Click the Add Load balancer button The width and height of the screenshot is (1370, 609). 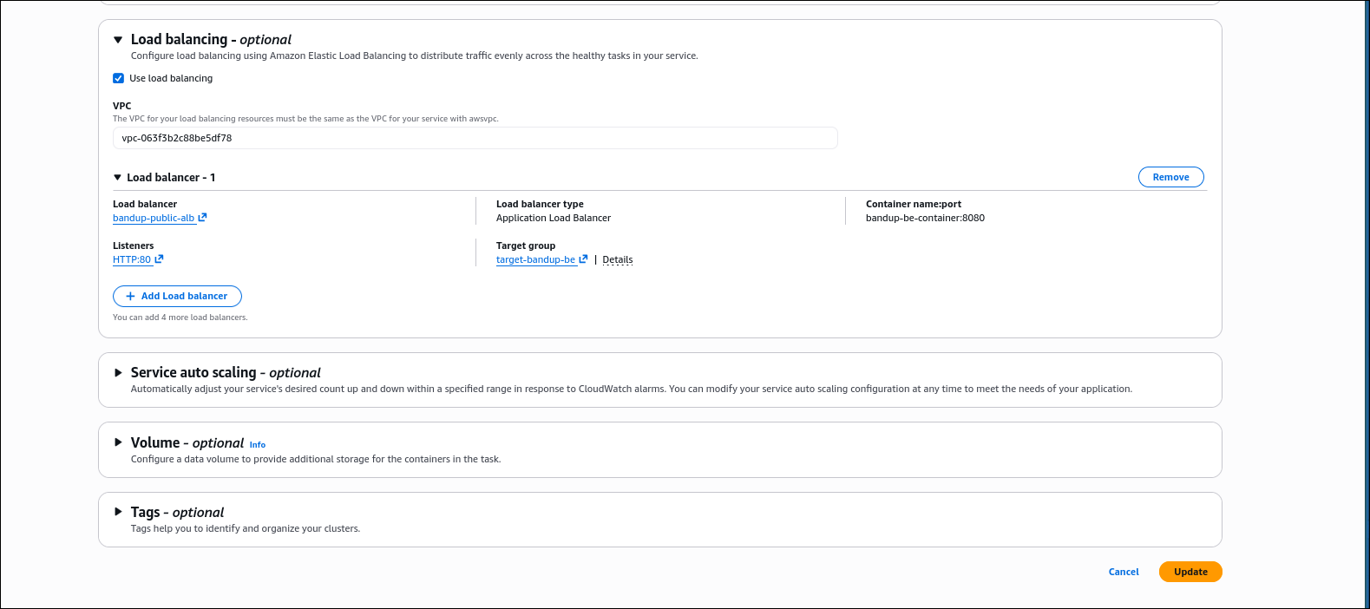click(177, 296)
